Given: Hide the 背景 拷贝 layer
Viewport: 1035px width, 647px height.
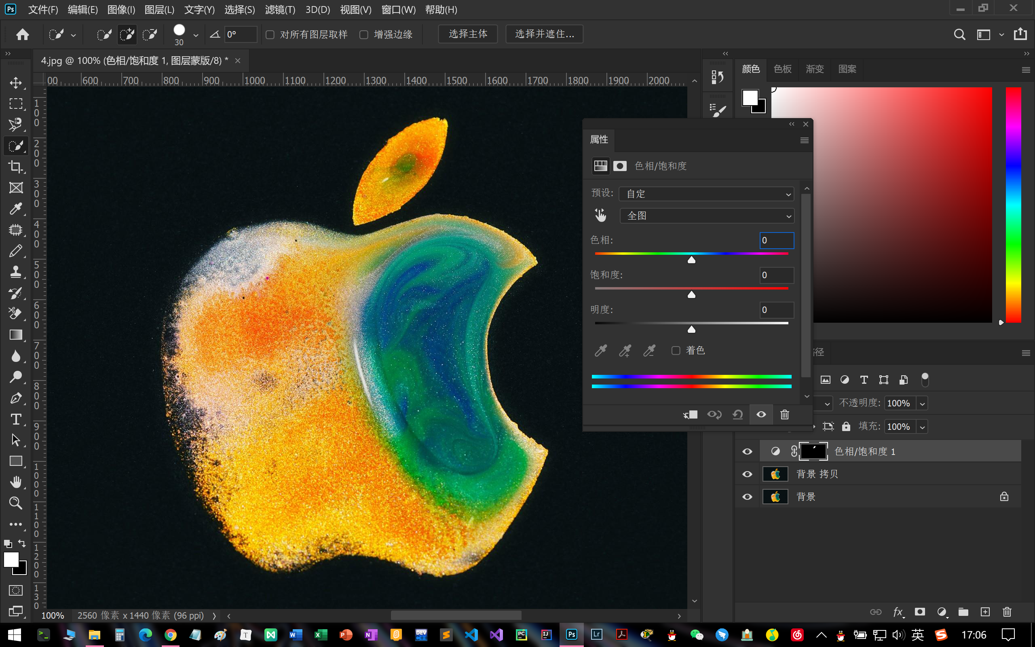Looking at the screenshot, I should 747,474.
